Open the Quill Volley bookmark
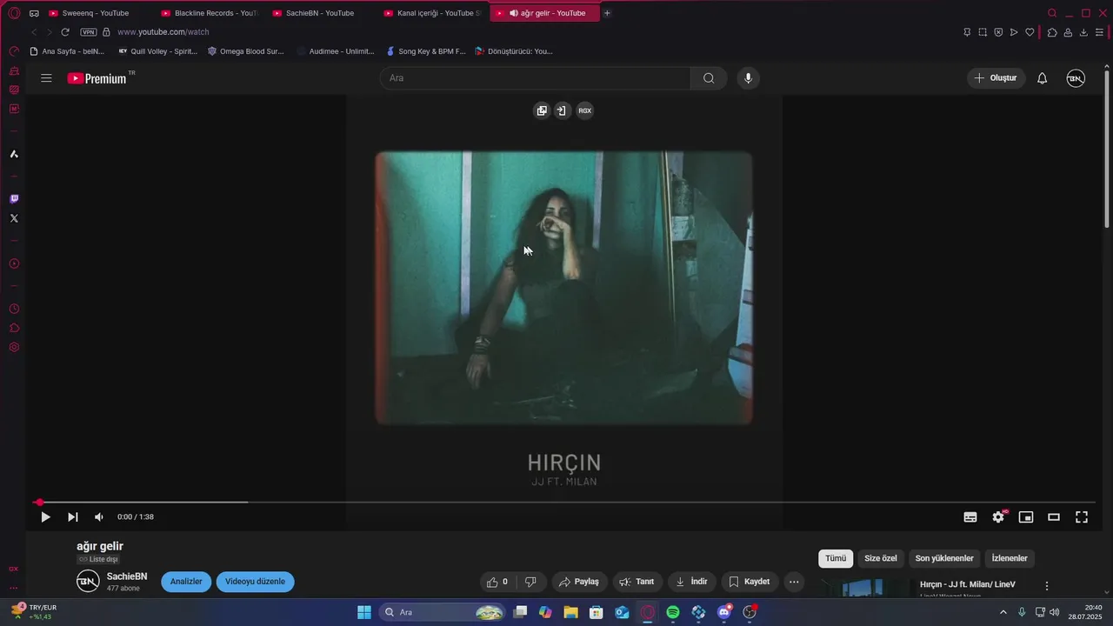Viewport: 1113px width, 626px height. click(x=157, y=51)
